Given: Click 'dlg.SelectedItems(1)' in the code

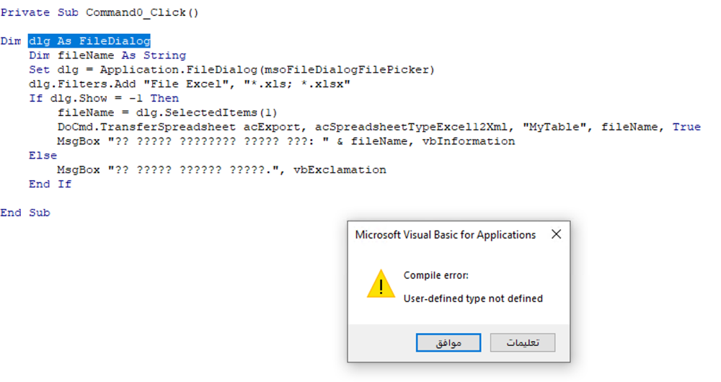Looking at the screenshot, I should coord(206,112).
